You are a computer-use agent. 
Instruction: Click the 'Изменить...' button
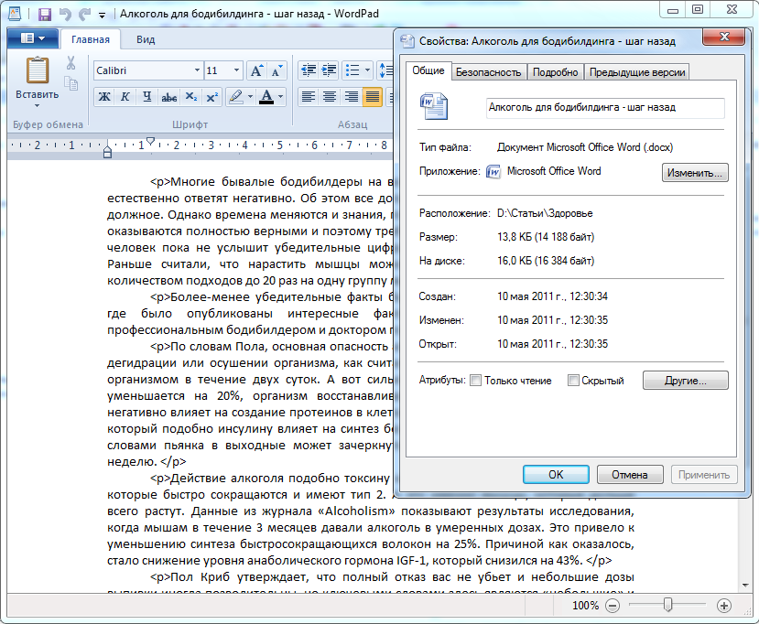coord(695,172)
